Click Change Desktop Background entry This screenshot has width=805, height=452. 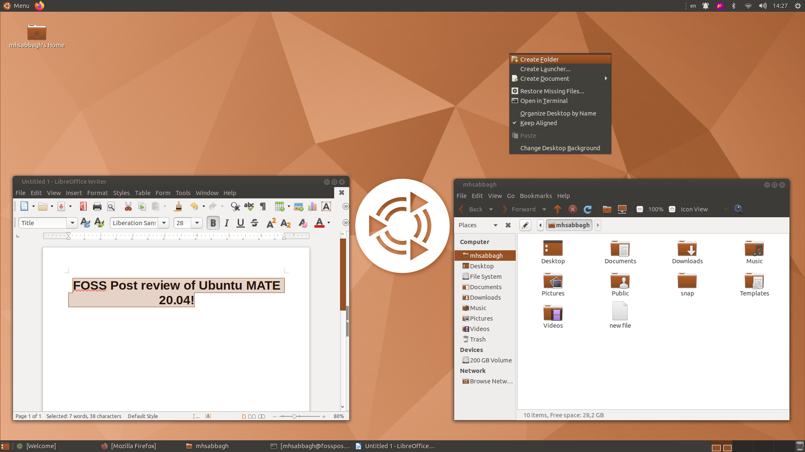560,148
